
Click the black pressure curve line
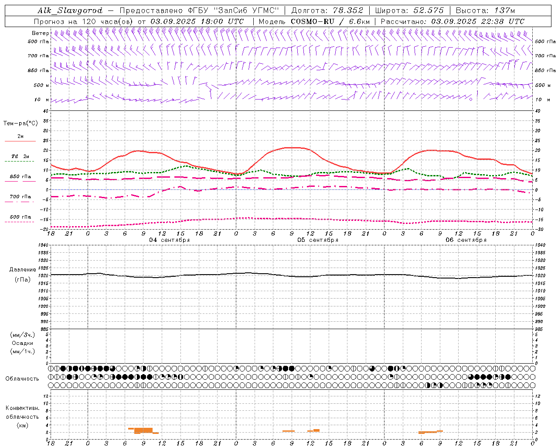[292, 275]
